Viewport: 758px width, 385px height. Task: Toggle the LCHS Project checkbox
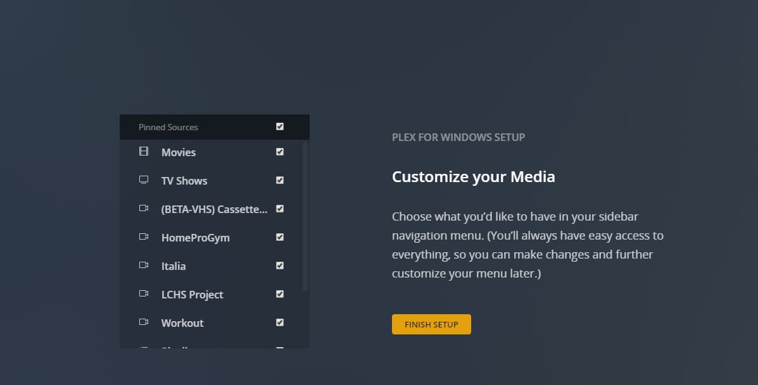[x=280, y=294]
